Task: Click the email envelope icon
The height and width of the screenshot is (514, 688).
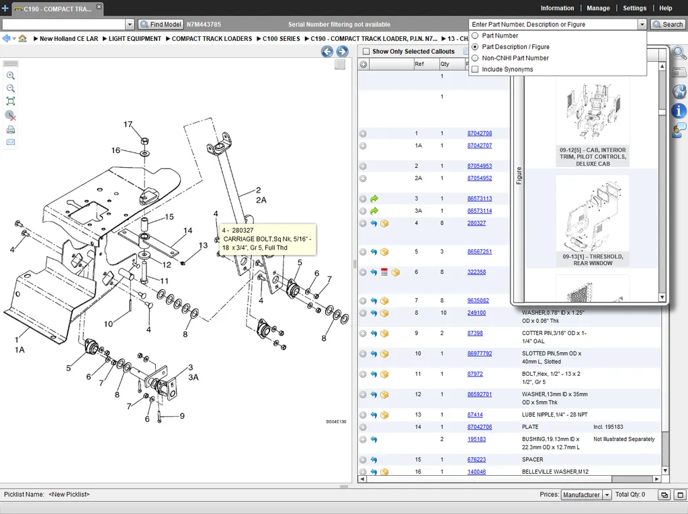Action: point(11,142)
